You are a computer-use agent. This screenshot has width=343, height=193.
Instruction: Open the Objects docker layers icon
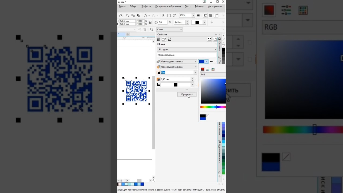[219, 39]
